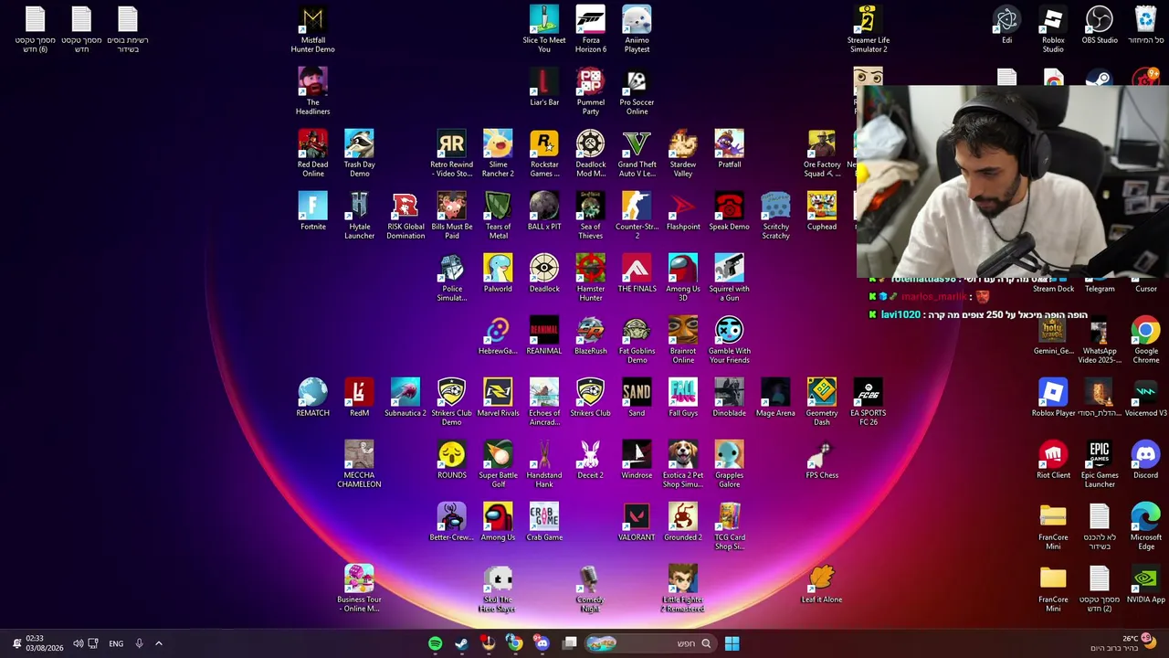Viewport: 1169px width, 658px height.
Task: Open the Aniimo Playtest shortcut
Action: [x=637, y=29]
